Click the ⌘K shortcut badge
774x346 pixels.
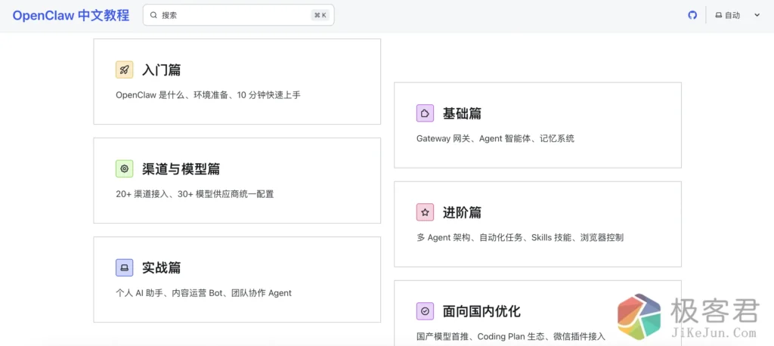[x=320, y=15]
